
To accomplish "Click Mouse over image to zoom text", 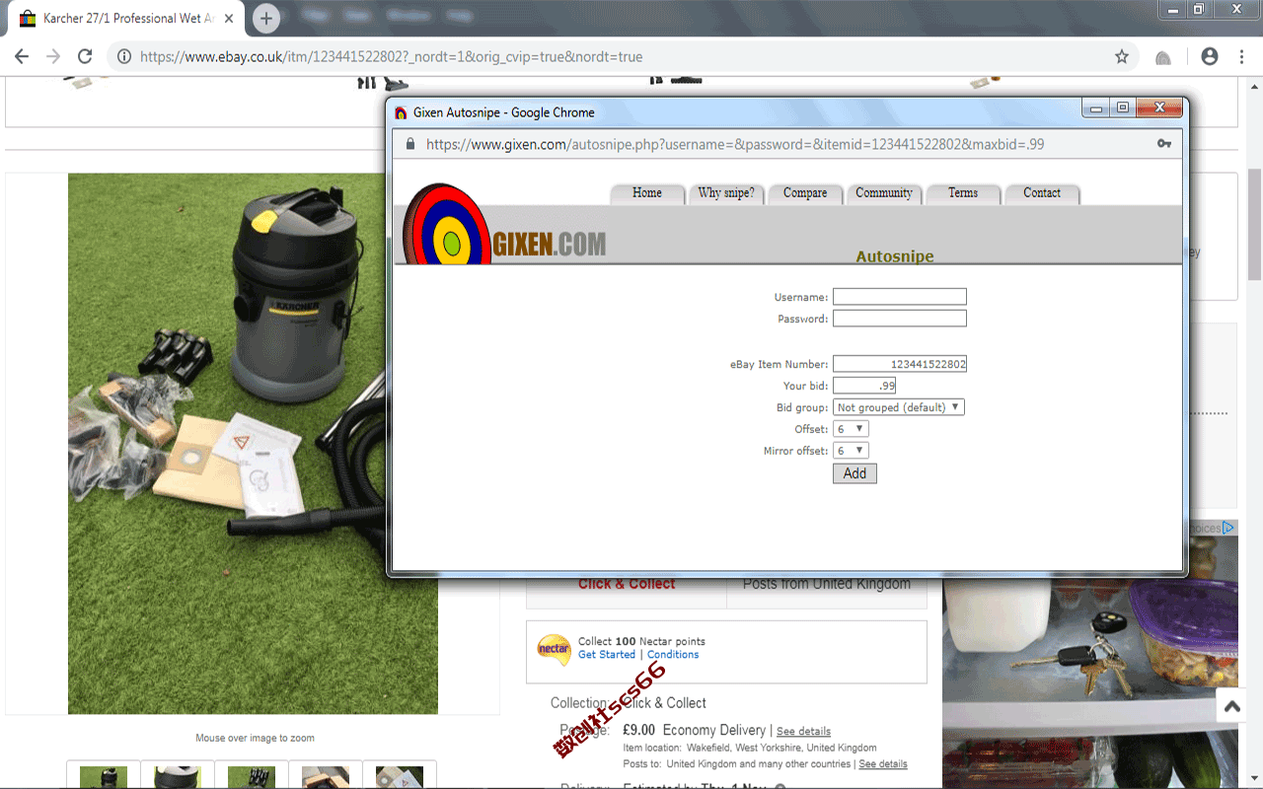I will coord(255,738).
